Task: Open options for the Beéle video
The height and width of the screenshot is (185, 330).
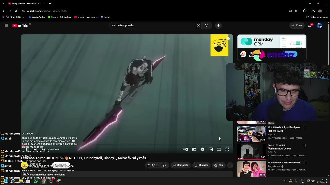Action: (305, 146)
